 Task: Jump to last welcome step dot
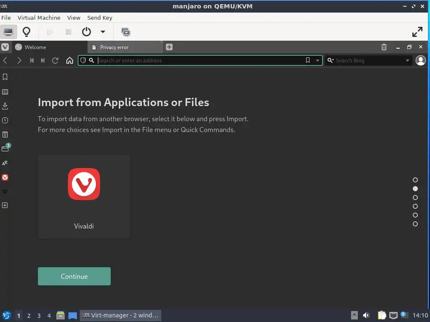click(415, 224)
